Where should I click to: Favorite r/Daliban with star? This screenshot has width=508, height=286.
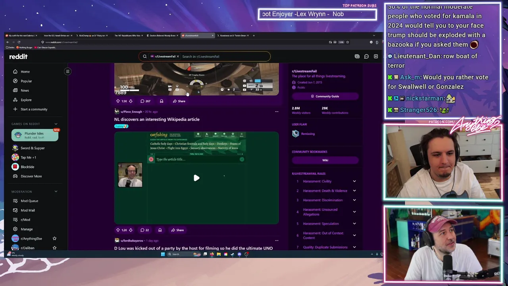[x=54, y=248]
